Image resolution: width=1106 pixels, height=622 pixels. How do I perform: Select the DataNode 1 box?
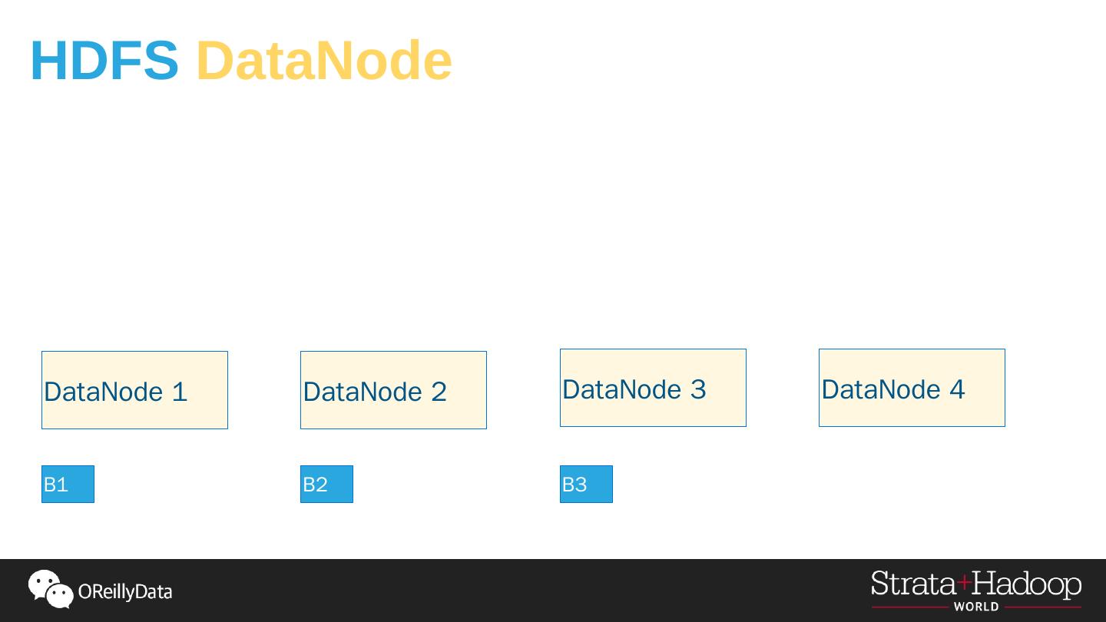pos(134,390)
